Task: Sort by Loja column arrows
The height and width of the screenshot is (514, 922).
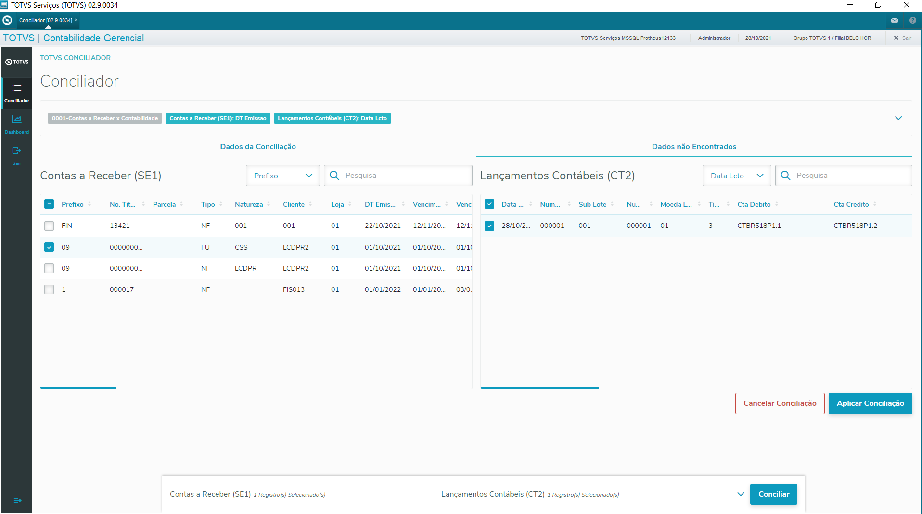Action: click(350, 204)
